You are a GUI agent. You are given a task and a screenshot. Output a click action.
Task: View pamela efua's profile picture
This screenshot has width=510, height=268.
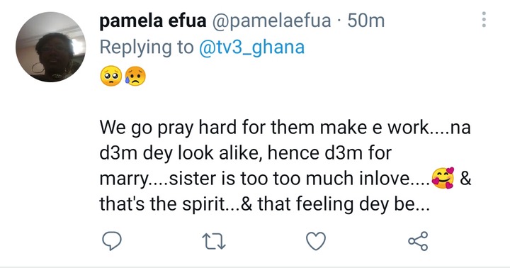(x=51, y=47)
